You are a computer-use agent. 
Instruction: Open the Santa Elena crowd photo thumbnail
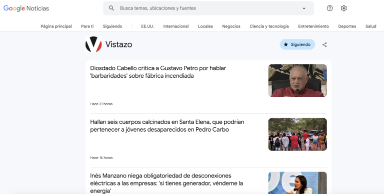pos(297,134)
